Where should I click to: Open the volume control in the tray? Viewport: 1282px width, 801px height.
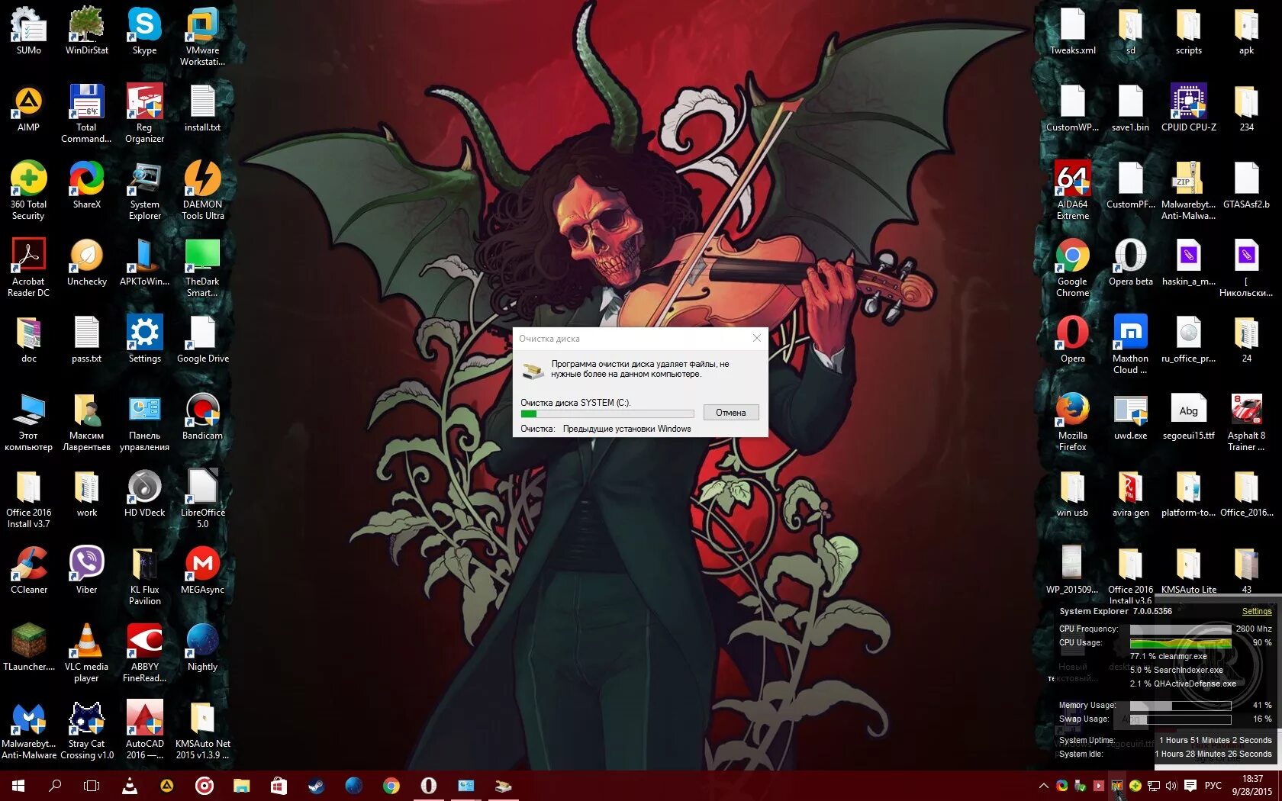click(x=1171, y=786)
